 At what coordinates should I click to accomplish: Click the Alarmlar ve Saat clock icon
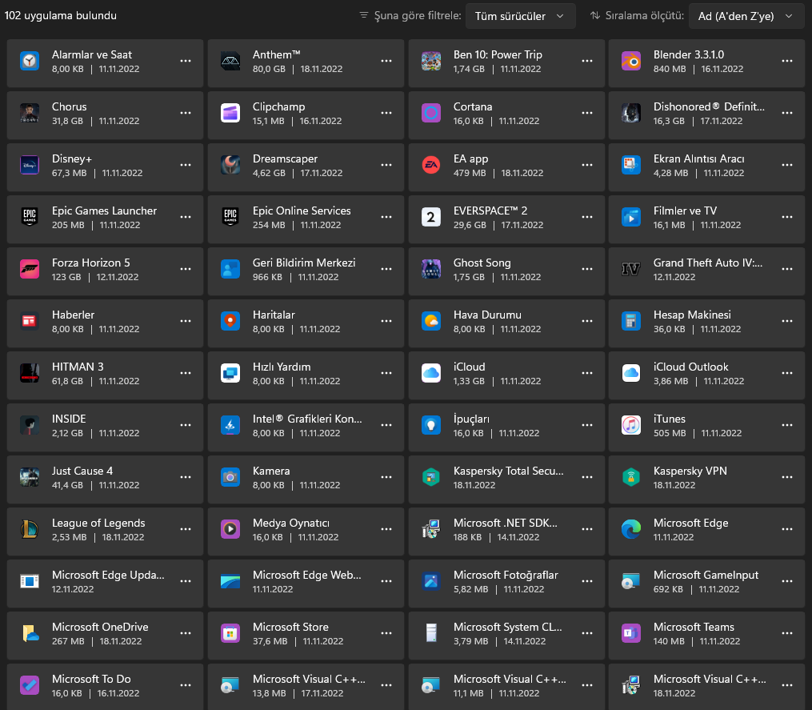click(x=30, y=61)
